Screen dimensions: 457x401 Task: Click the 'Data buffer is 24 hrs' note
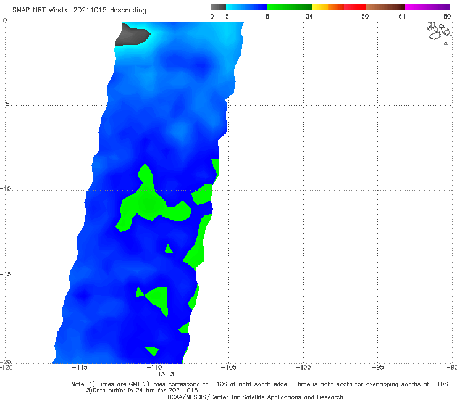click(x=142, y=391)
